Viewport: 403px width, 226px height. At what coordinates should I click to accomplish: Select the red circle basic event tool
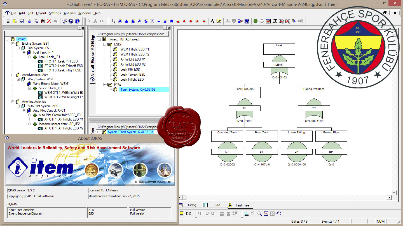178,21
